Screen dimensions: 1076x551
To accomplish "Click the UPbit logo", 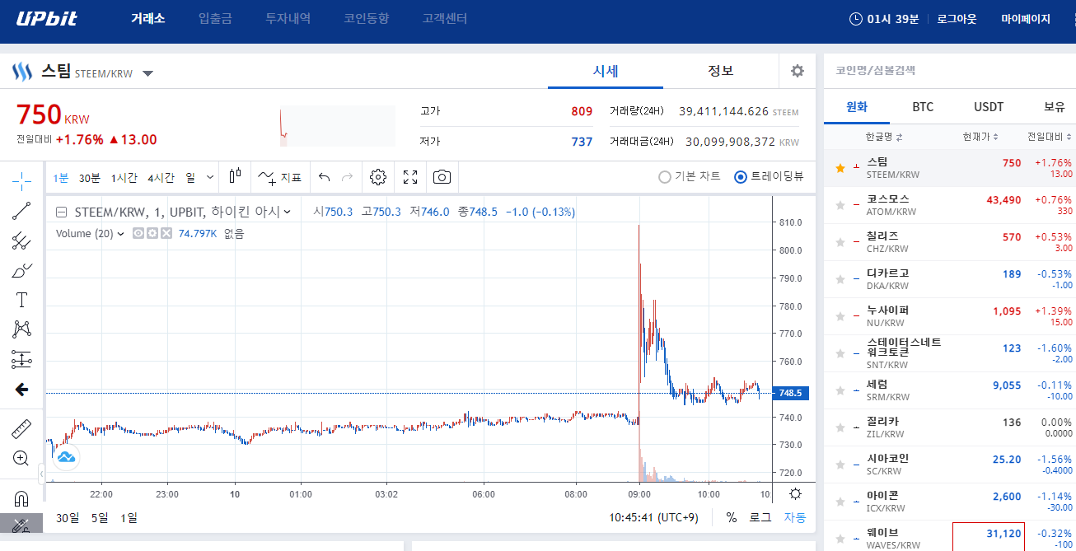I will click(x=47, y=19).
